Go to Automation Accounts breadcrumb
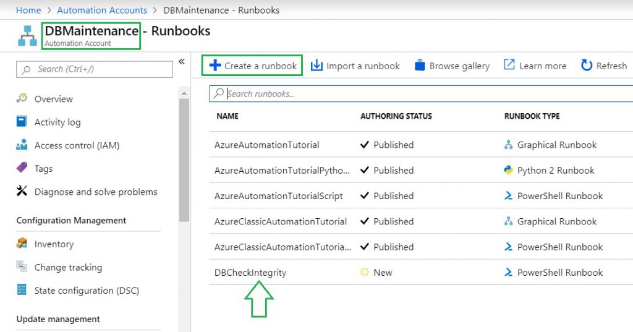The height and width of the screenshot is (332, 633). point(102,10)
